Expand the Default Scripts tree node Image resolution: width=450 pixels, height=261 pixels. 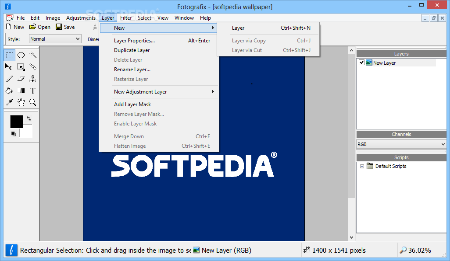[x=362, y=166]
